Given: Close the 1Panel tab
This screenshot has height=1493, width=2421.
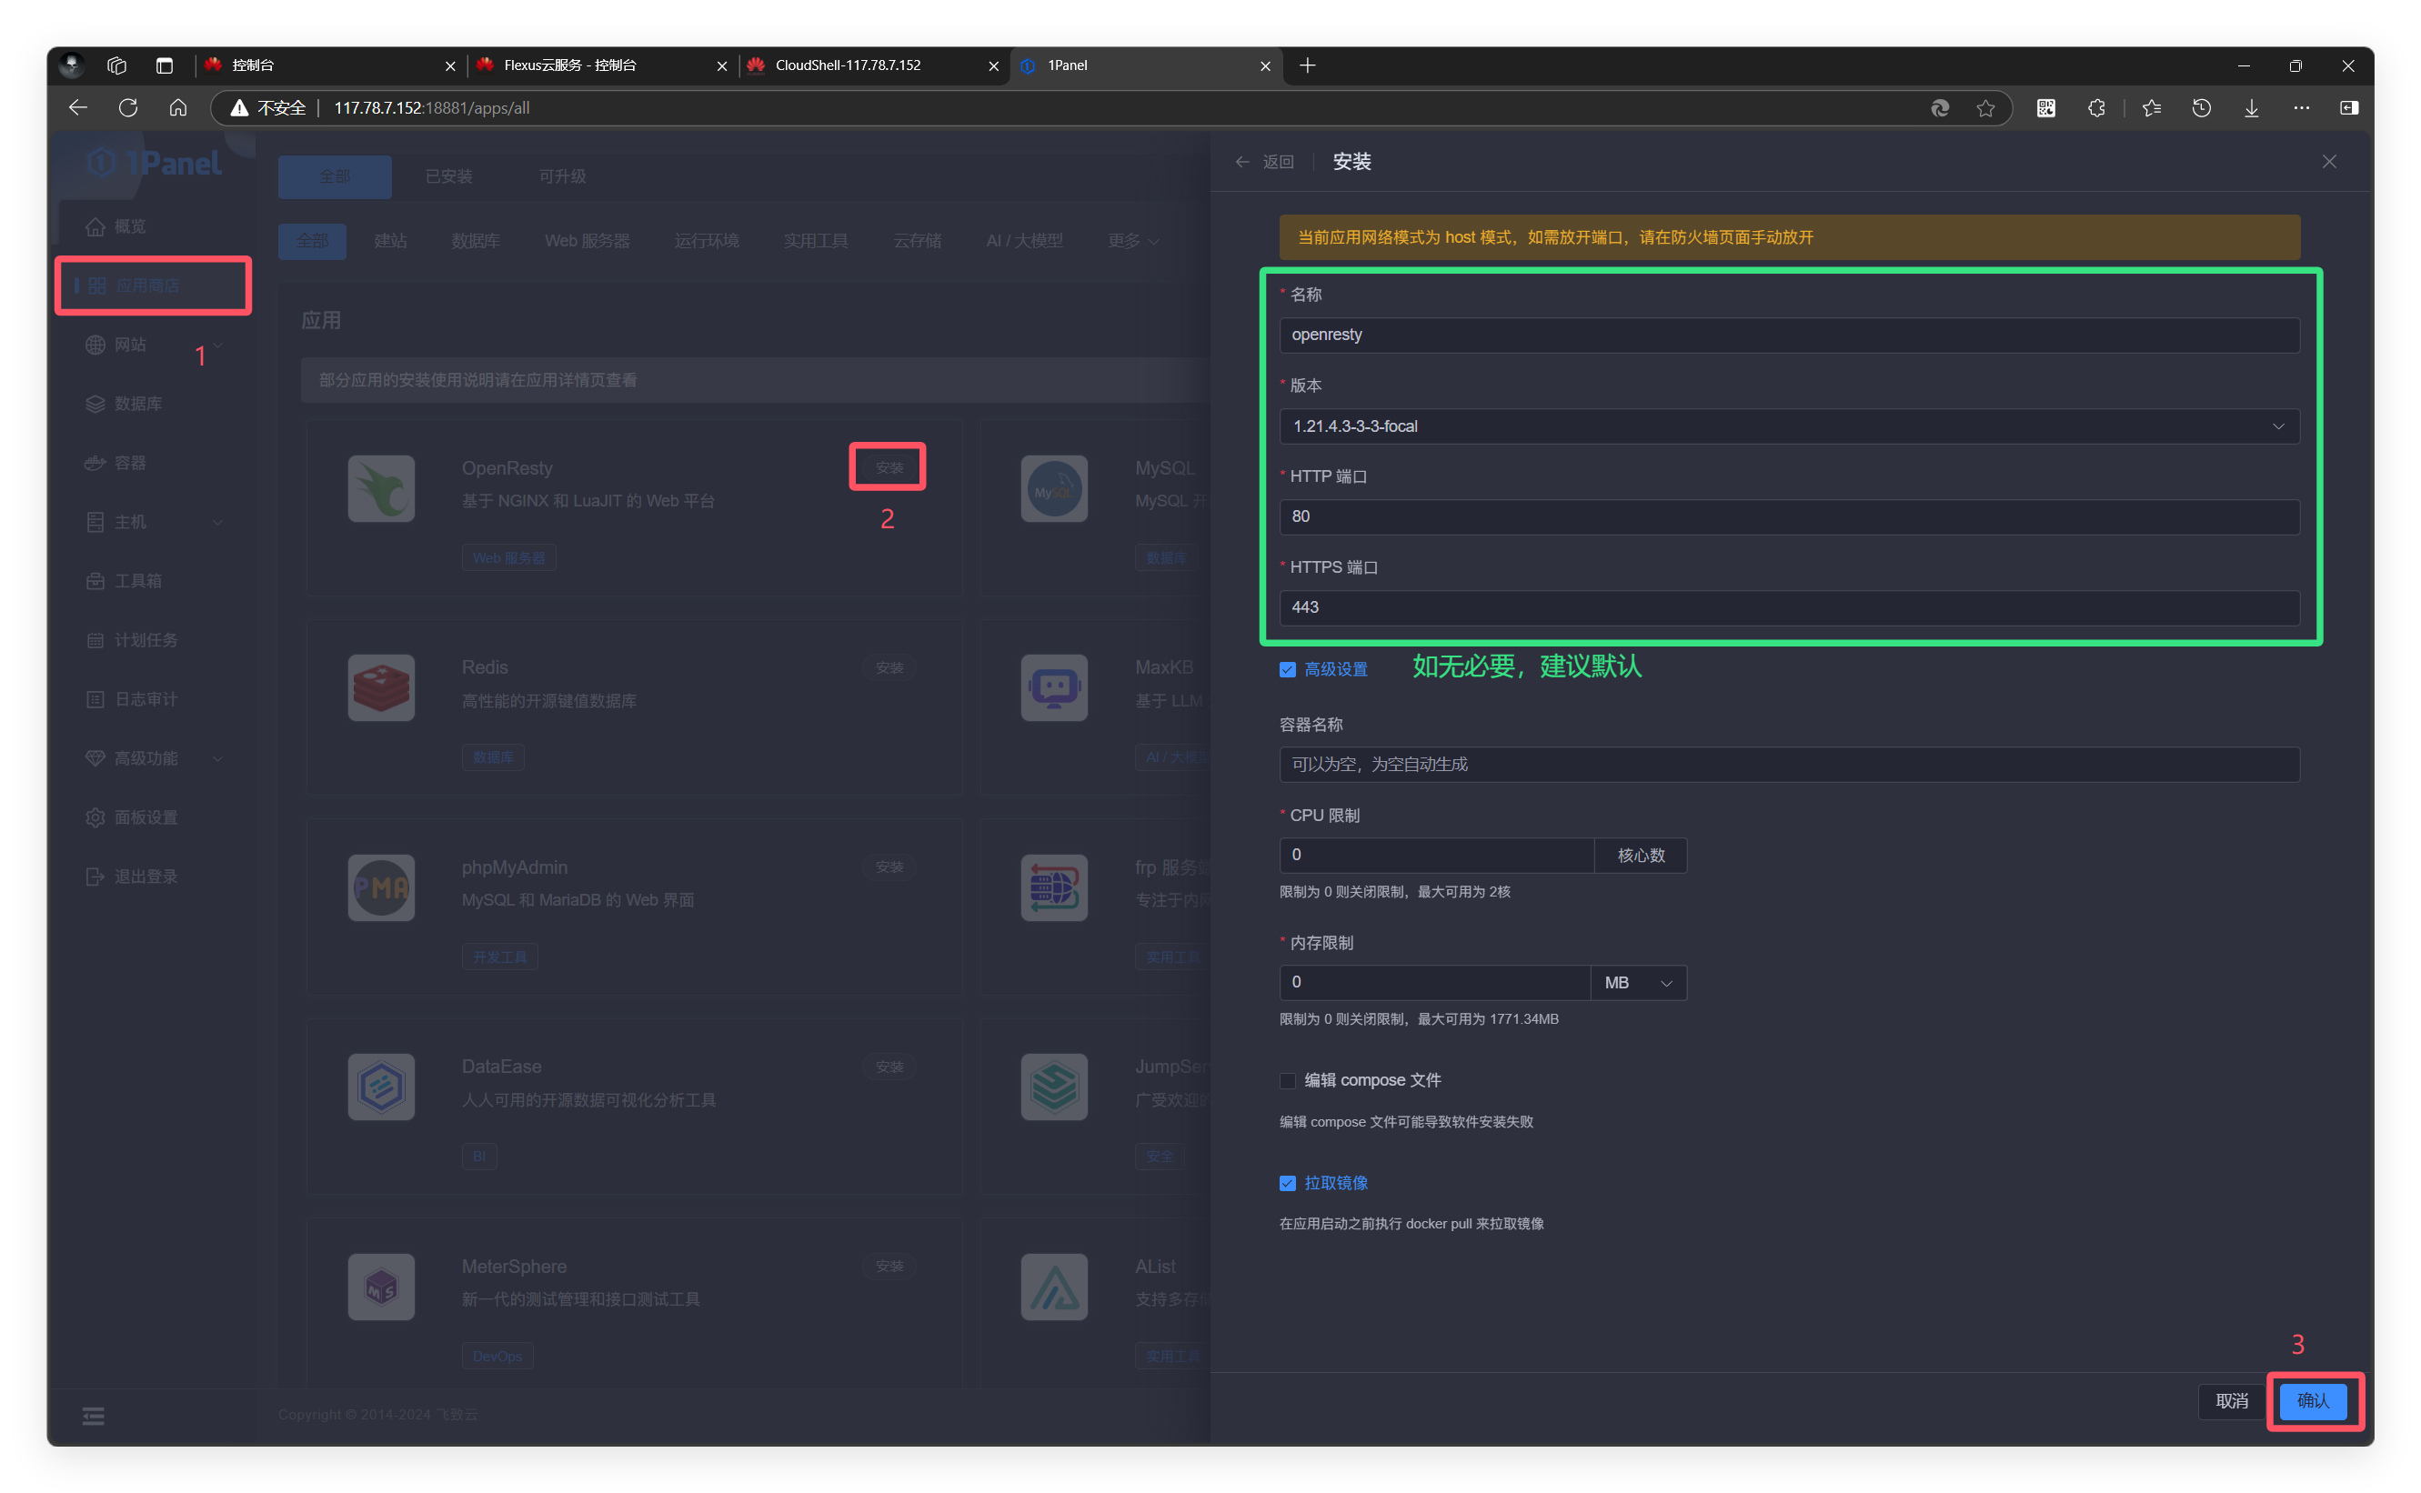Looking at the screenshot, I should pyautogui.click(x=1265, y=66).
